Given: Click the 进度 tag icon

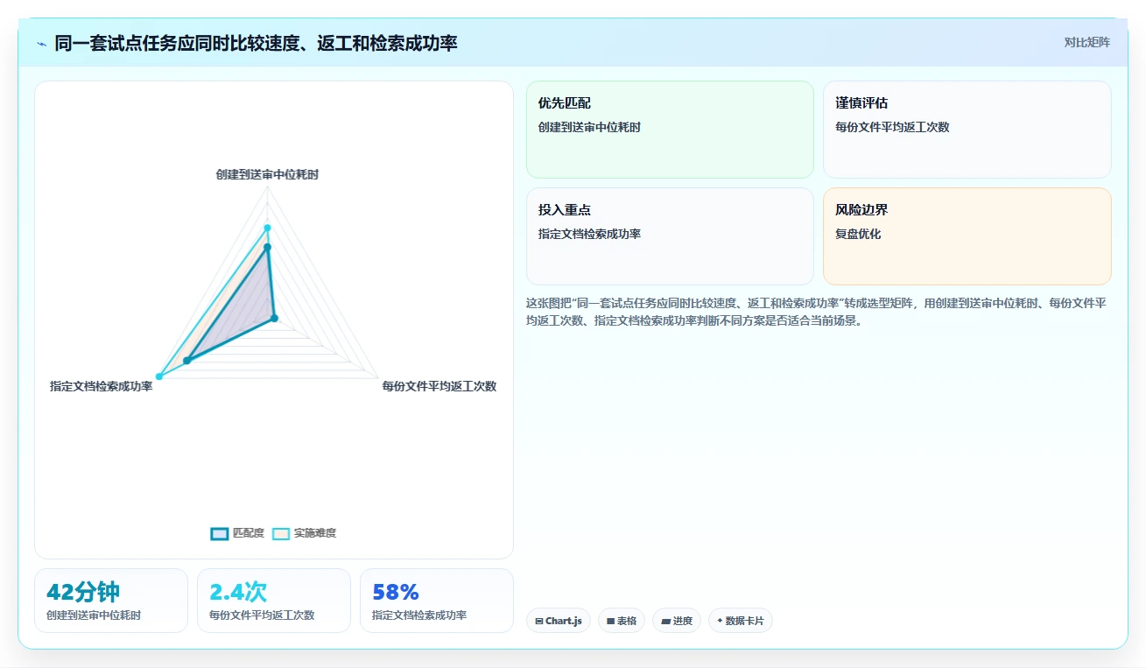Looking at the screenshot, I should click(x=665, y=621).
